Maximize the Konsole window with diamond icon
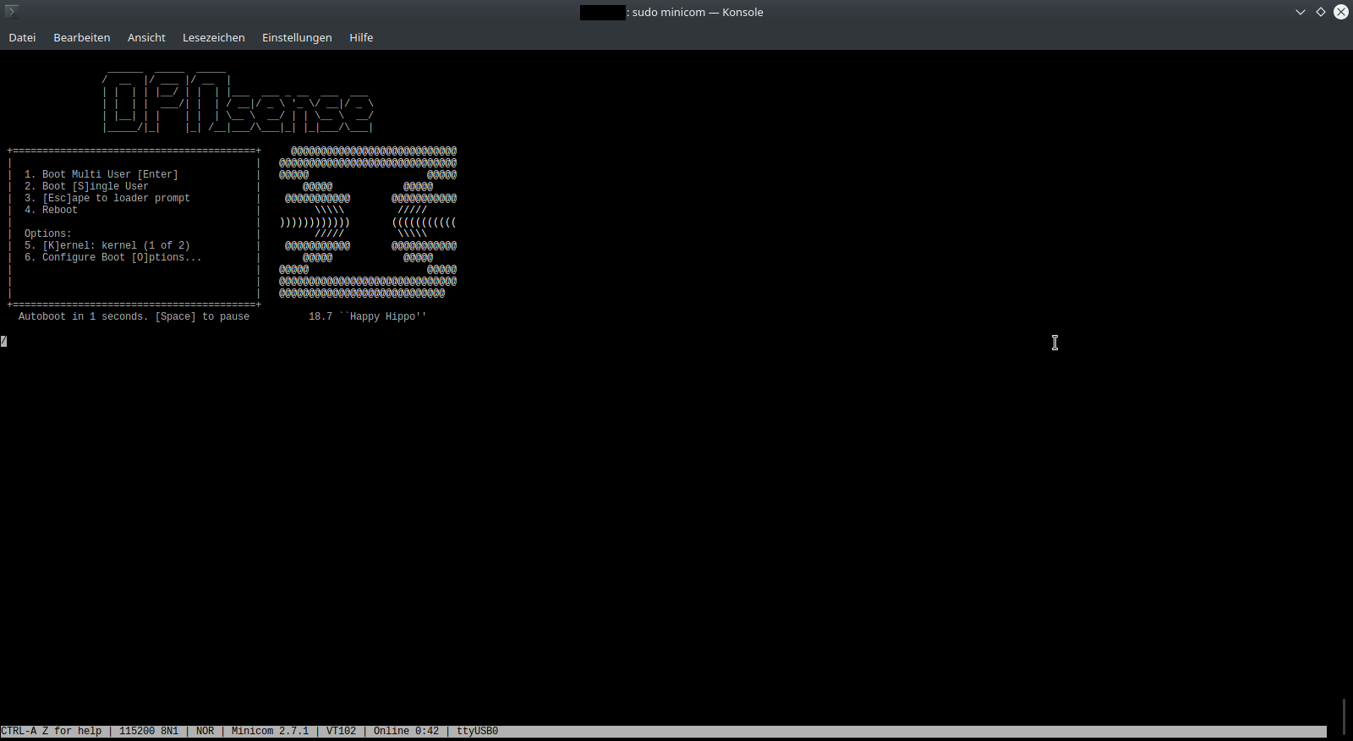Image resolution: width=1353 pixels, height=741 pixels. pos(1321,12)
